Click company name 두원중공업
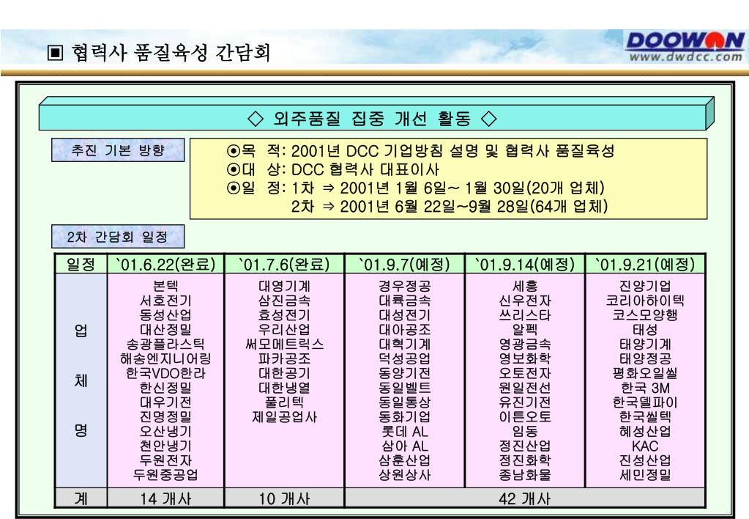Screen dimensions: 749x519 pyautogui.click(x=165, y=474)
